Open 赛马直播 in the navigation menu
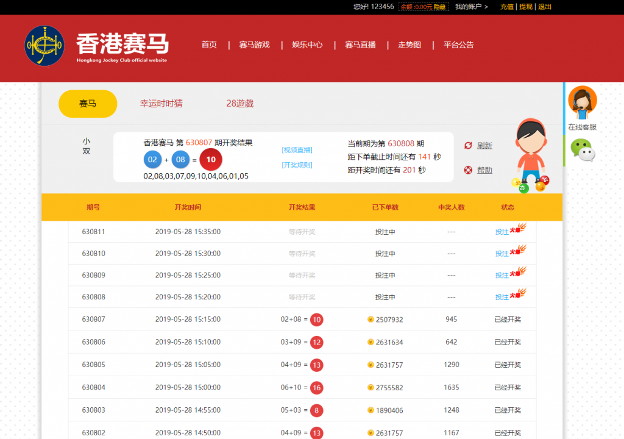Image resolution: width=624 pixels, height=439 pixels. click(360, 45)
